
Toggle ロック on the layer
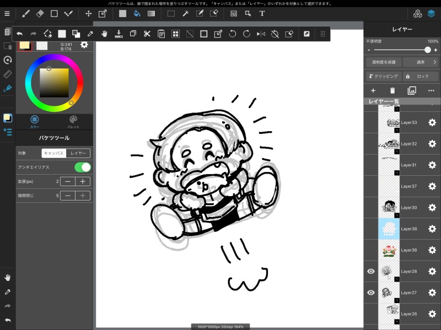coord(421,76)
